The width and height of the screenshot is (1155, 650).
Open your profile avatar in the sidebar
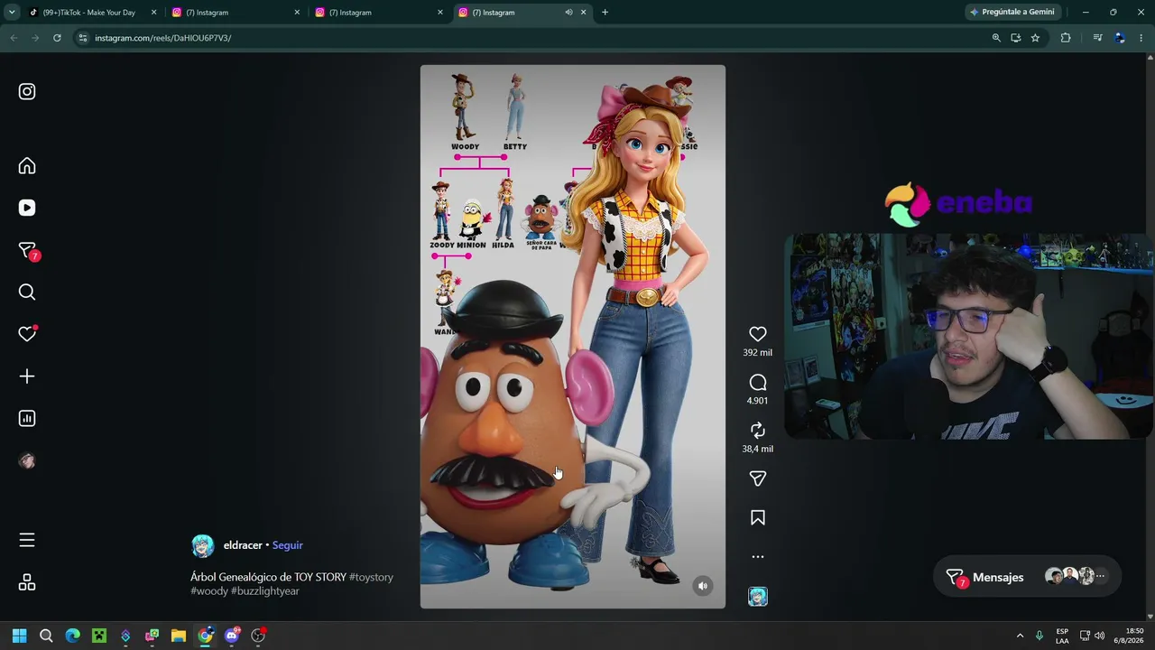click(27, 460)
